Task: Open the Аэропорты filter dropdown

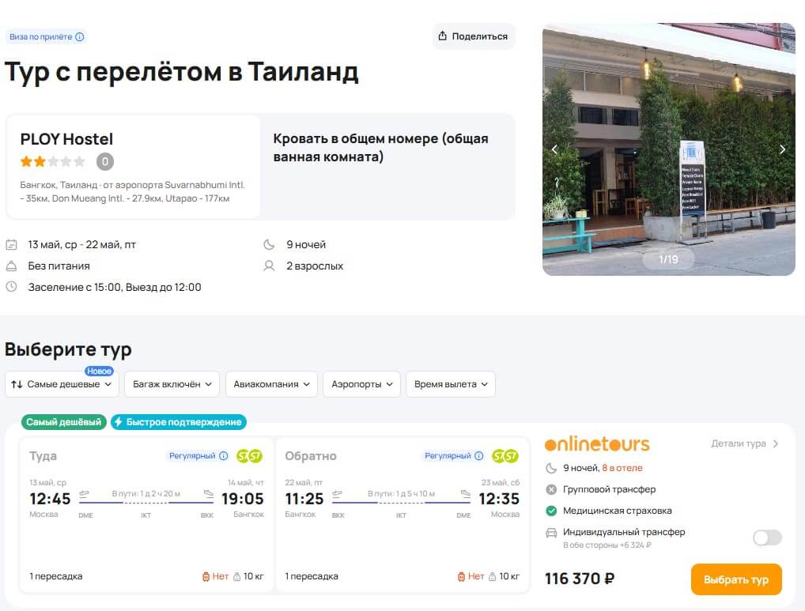Action: tap(361, 384)
